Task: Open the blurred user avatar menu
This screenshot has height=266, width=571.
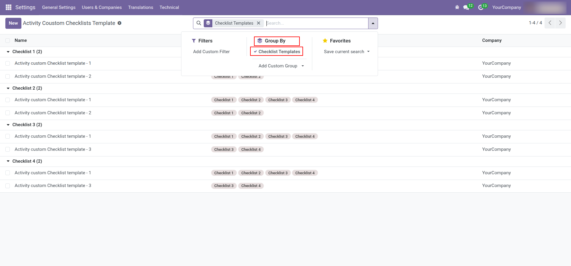Action: pos(545,7)
